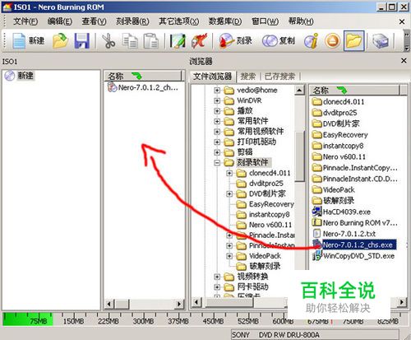Click left arrow of compilation list scrollbar

(x=109, y=304)
